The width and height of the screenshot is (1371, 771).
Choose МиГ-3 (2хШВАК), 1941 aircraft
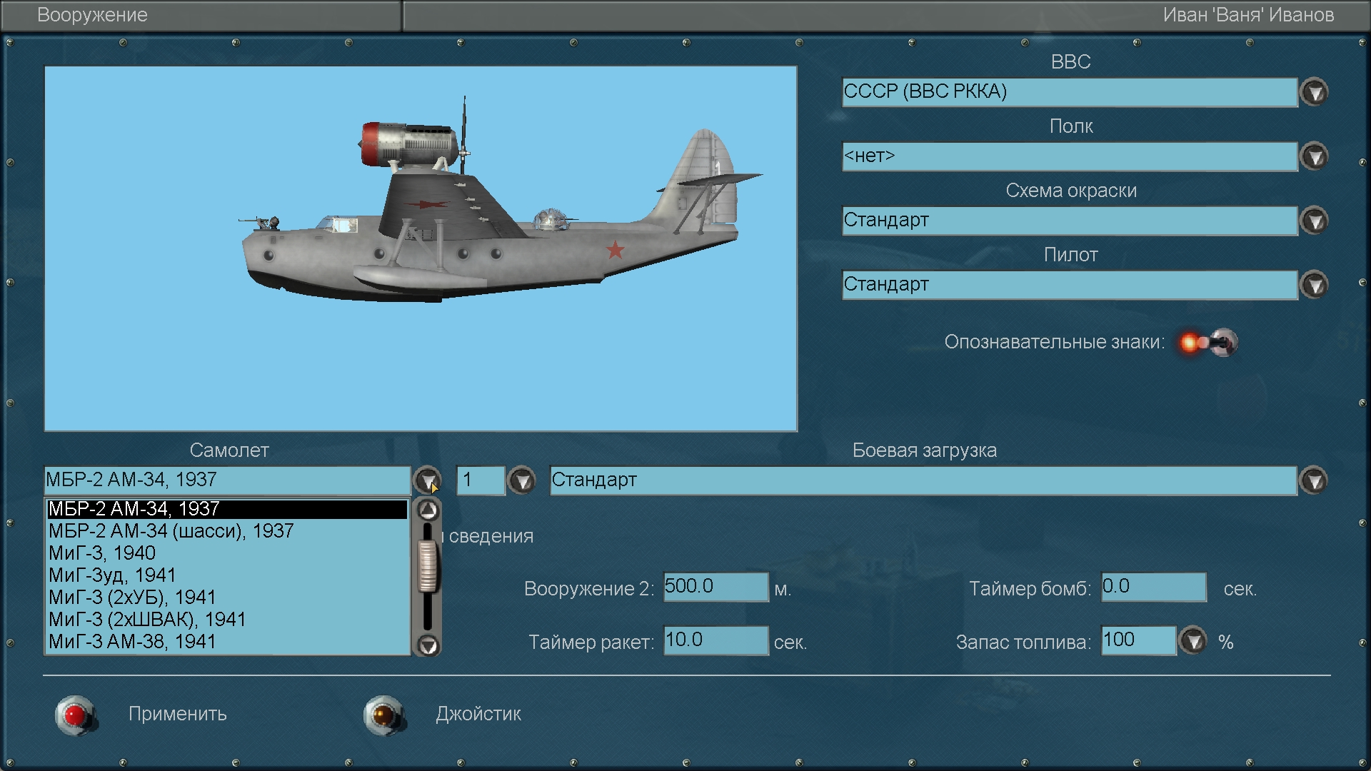tap(147, 620)
